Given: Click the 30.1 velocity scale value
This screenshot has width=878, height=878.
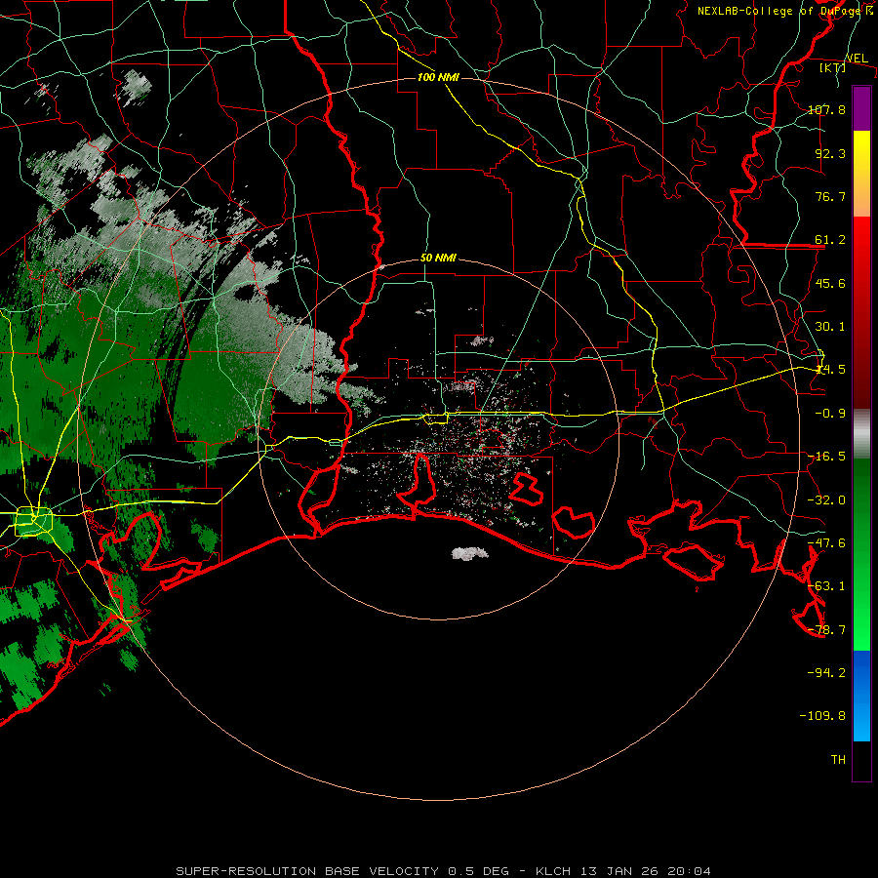Looking at the screenshot, I should tap(830, 327).
